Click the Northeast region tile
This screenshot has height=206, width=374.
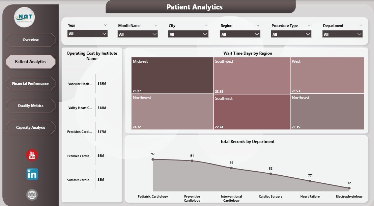click(327, 111)
